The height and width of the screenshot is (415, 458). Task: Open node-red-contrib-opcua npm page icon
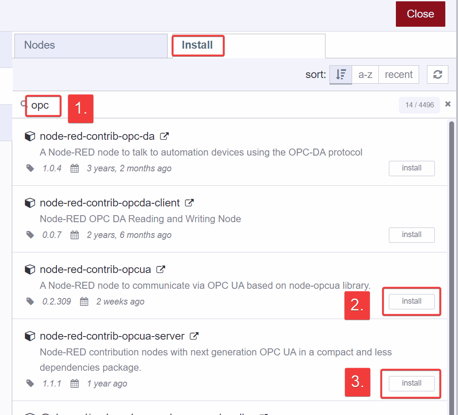(161, 269)
